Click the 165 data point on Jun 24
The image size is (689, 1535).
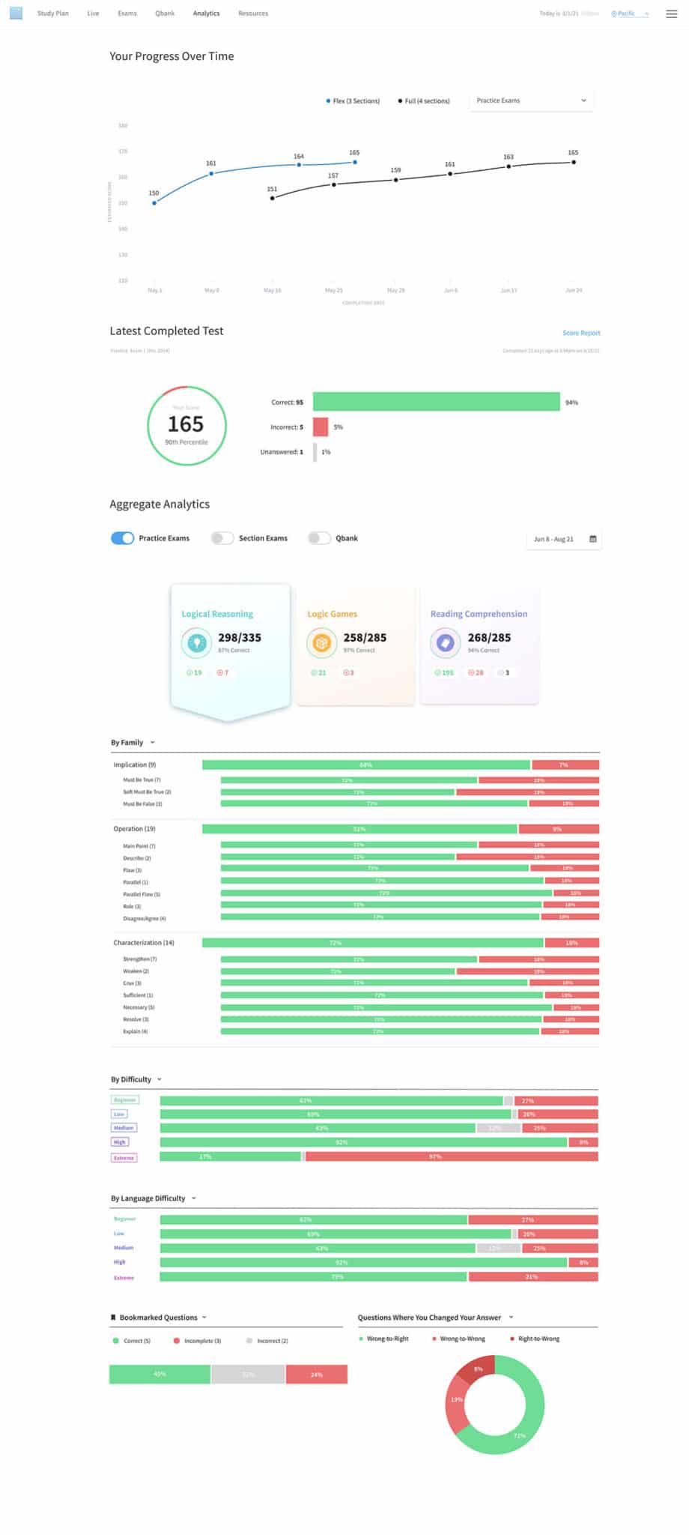(574, 162)
